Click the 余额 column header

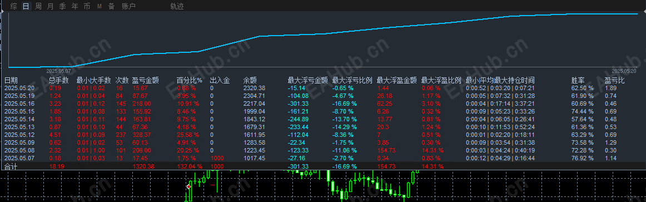[250, 80]
